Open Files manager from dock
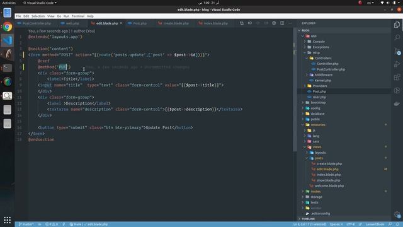The image size is (403, 227). 8,13
